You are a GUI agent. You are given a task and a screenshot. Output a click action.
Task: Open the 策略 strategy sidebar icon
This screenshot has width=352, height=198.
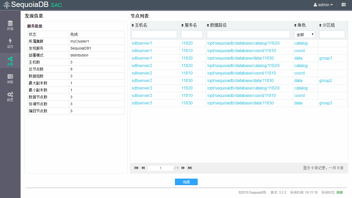click(x=10, y=79)
